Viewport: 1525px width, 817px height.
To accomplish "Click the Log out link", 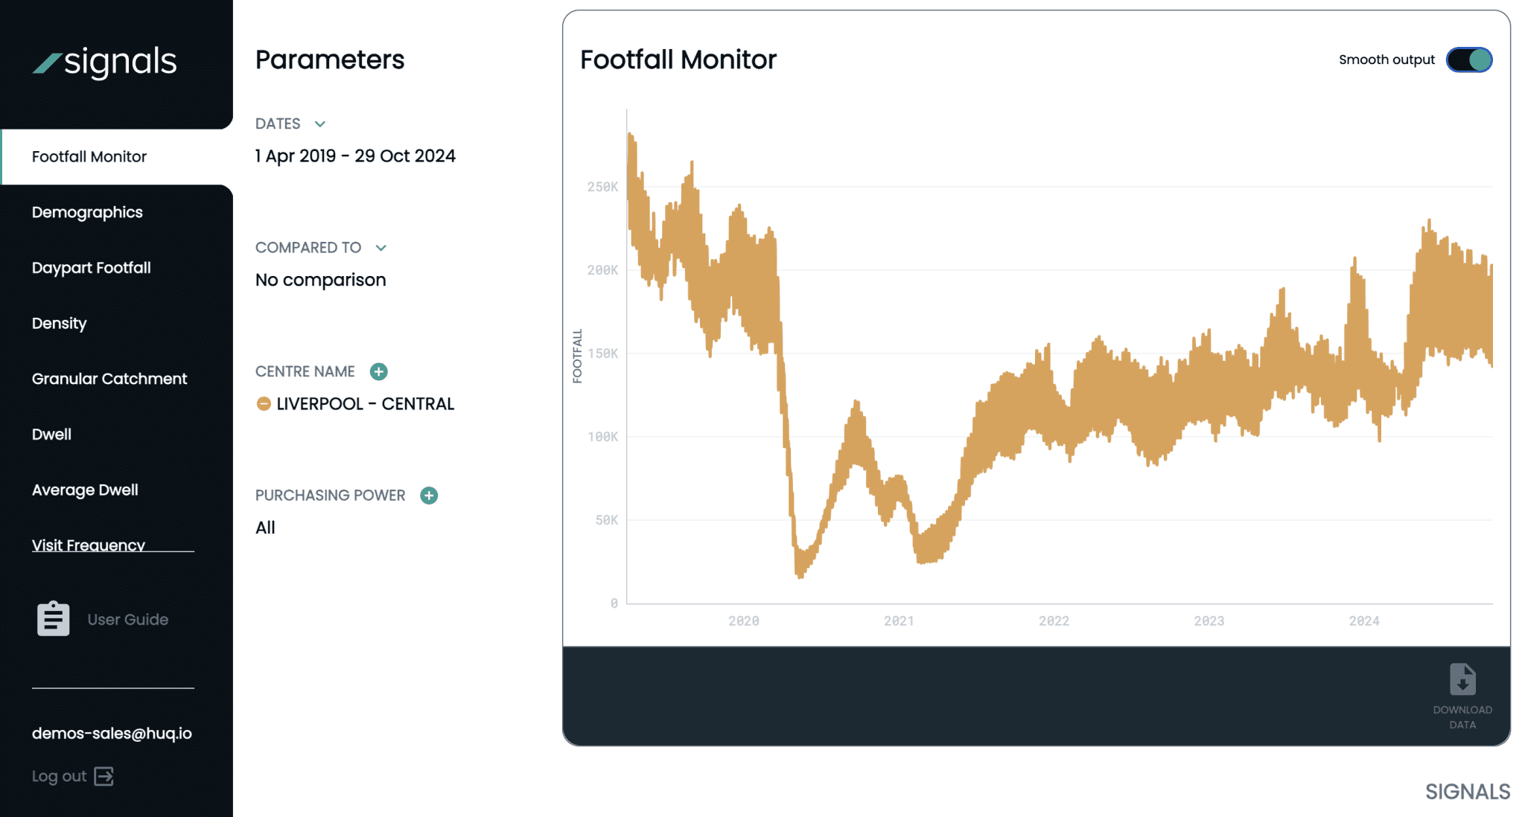I will point(59,776).
